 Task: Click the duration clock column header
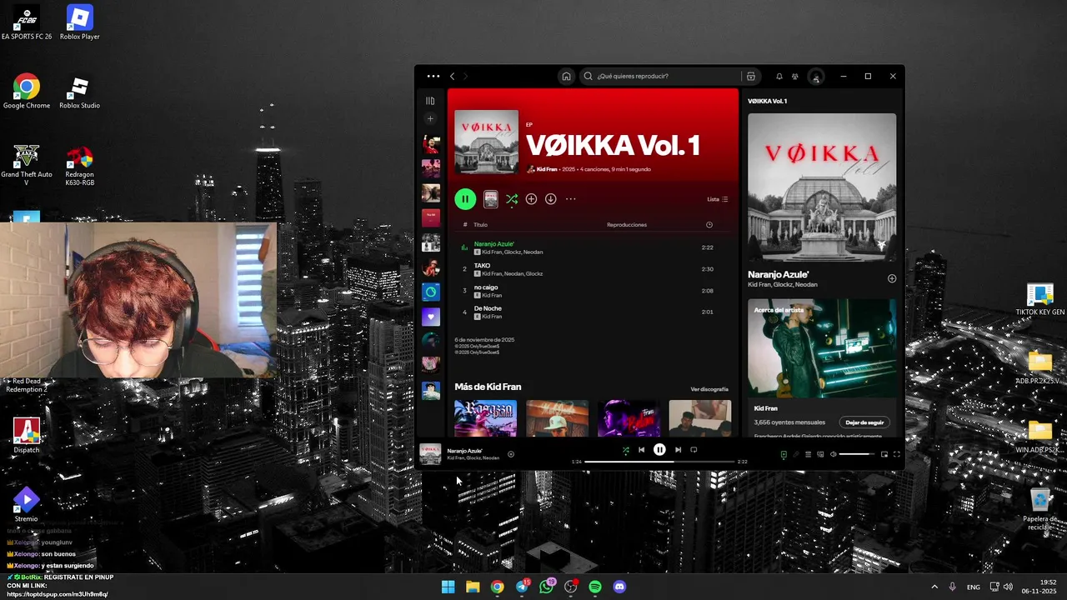[709, 225]
